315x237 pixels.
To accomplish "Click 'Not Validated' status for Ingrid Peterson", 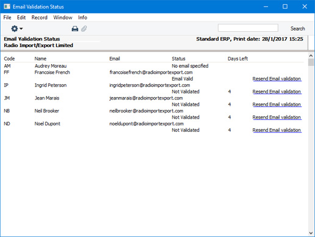I will click(x=186, y=92).
